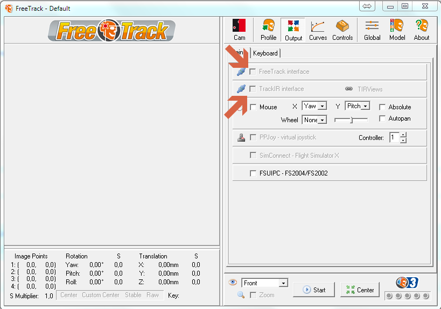The height and width of the screenshot is (309, 441).
Task: Open the Controls toolbar icon
Action: [342, 30]
